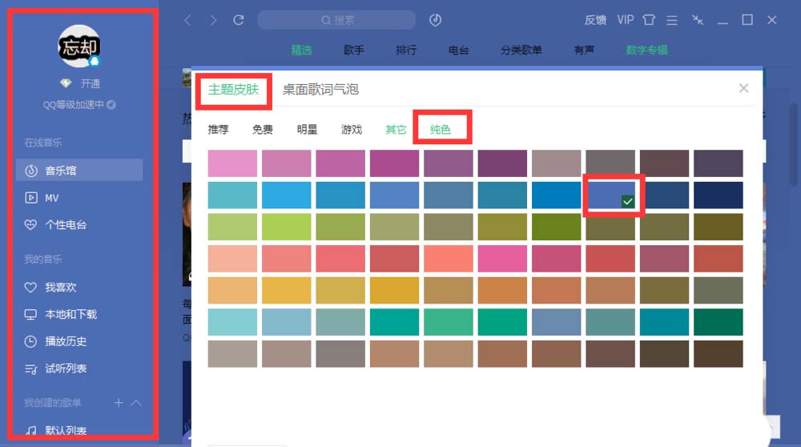Viewport: 801px width, 447px height.
Task: Select 推荐 skin category
Action: pos(218,129)
